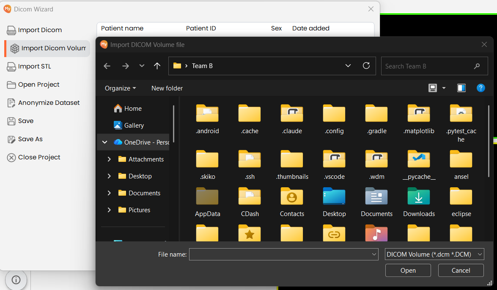Select the Downloads folder
Screen dimensions: 497x290
tap(419, 202)
